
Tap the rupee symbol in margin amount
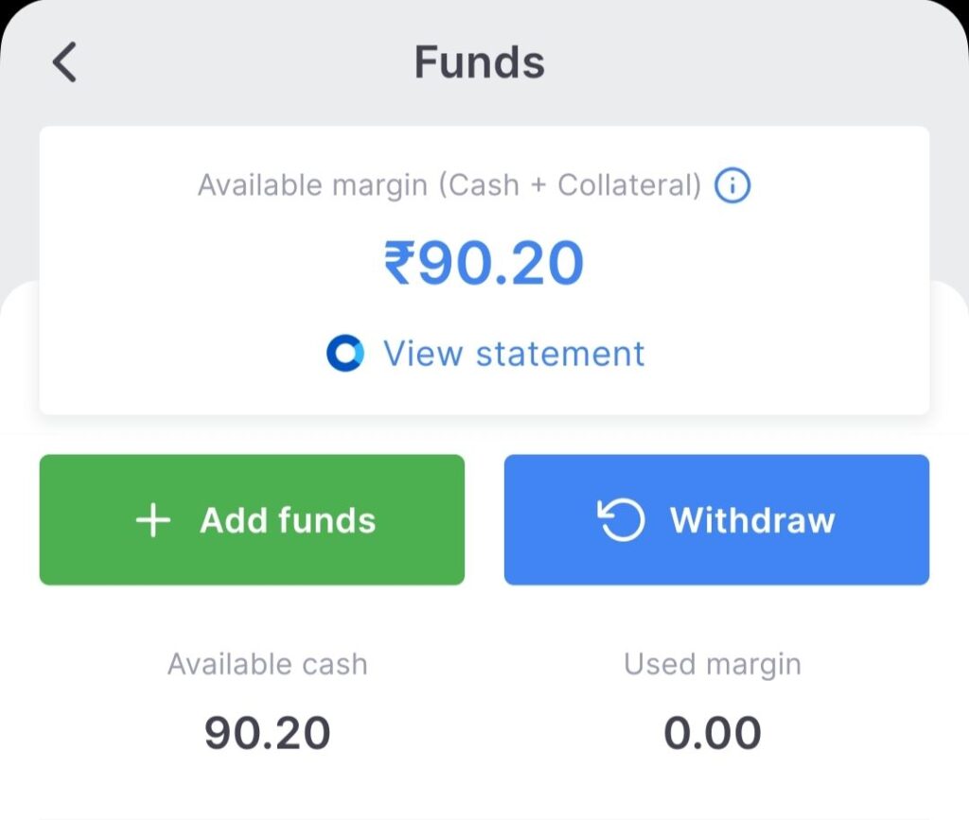tap(399, 264)
